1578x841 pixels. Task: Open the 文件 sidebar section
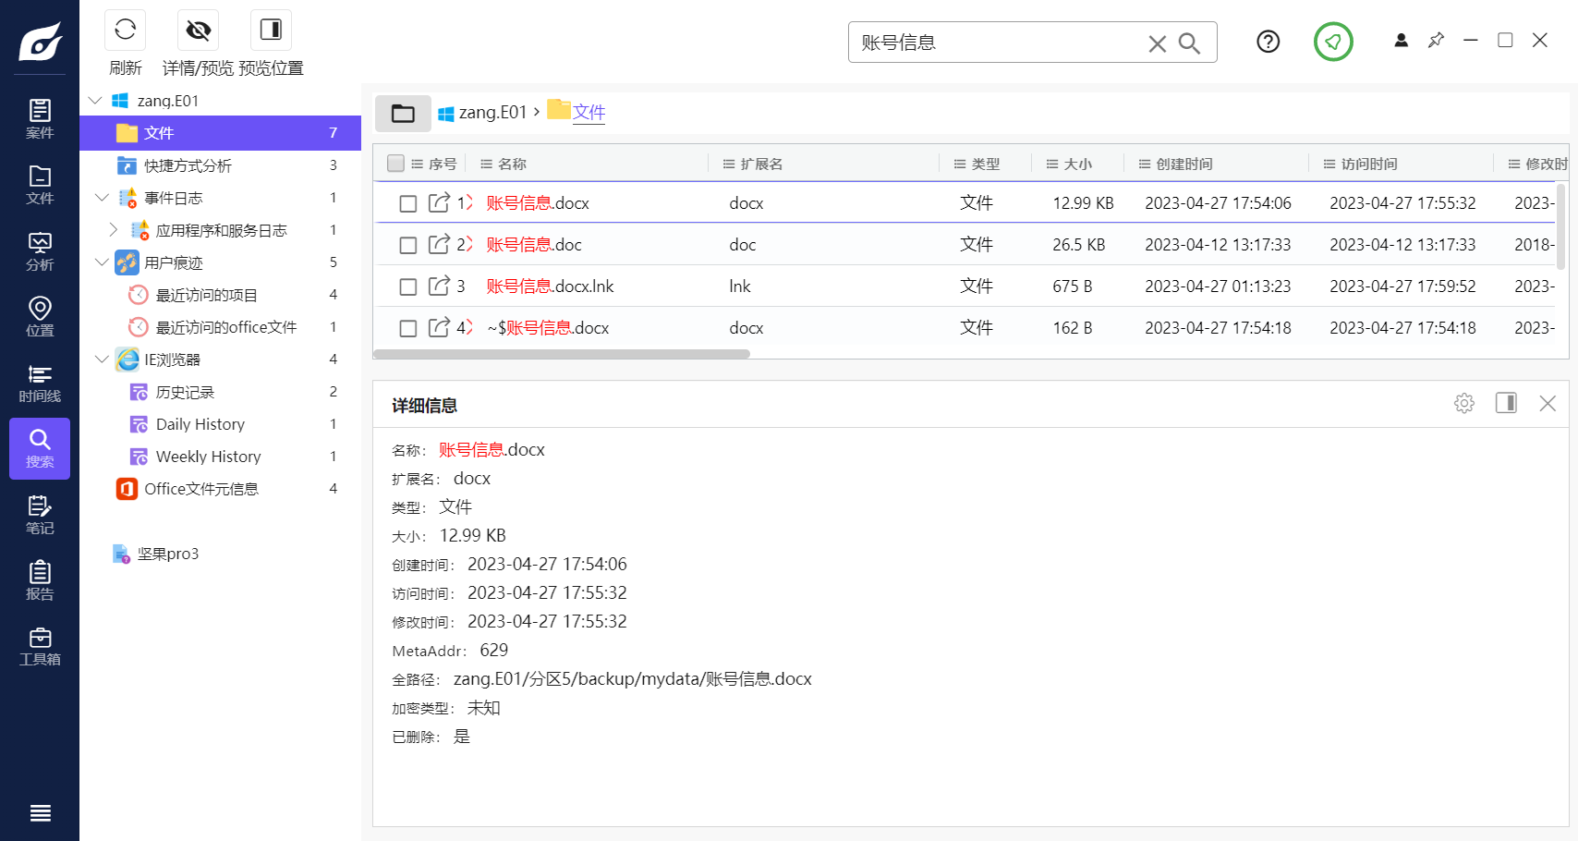coord(40,185)
